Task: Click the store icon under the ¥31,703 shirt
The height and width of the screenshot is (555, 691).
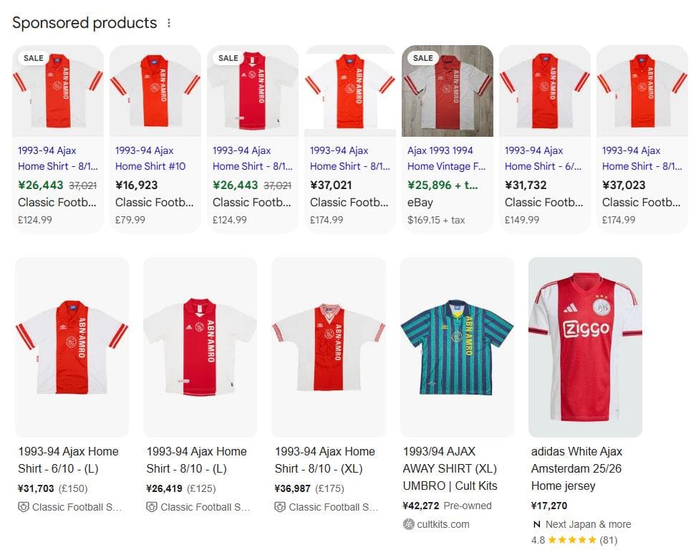Action: tap(23, 507)
